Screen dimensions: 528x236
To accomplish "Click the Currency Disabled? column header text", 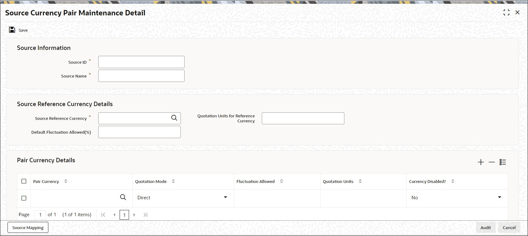I will [x=428, y=181].
